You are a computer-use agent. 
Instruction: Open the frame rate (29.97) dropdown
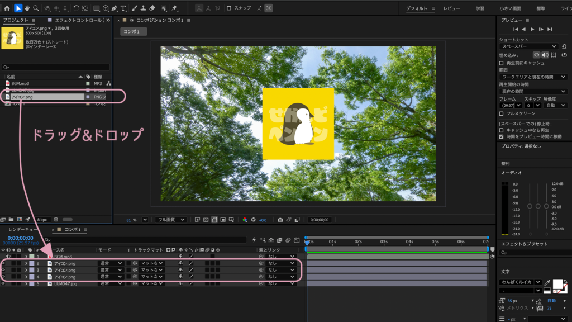click(x=511, y=106)
